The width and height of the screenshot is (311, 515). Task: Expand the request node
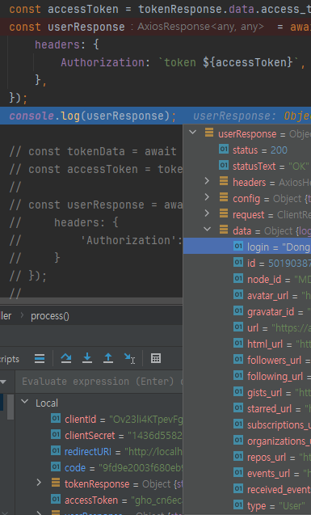point(207,213)
